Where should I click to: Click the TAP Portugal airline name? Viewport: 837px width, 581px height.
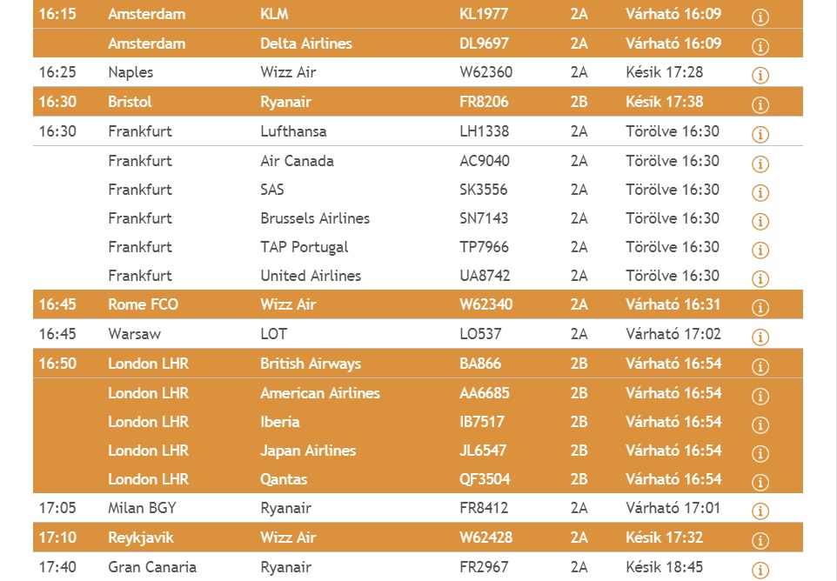[x=304, y=247]
